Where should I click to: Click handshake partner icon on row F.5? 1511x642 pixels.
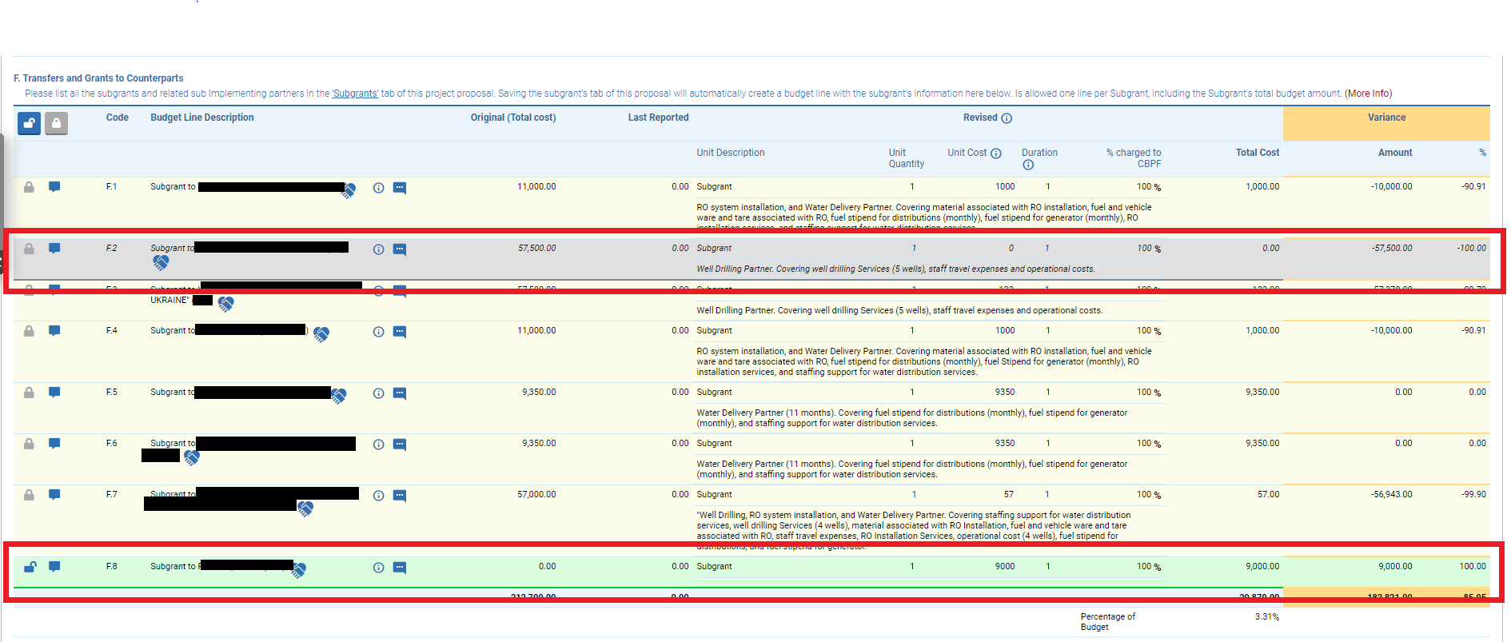(x=339, y=396)
